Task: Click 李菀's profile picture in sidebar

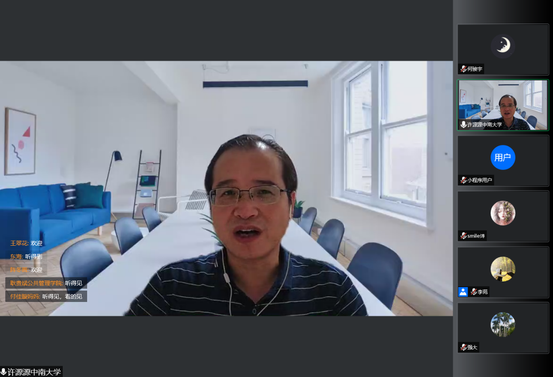Action: tap(503, 269)
